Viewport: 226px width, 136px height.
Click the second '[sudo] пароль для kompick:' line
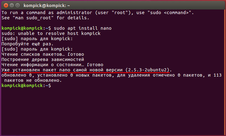point(37,49)
